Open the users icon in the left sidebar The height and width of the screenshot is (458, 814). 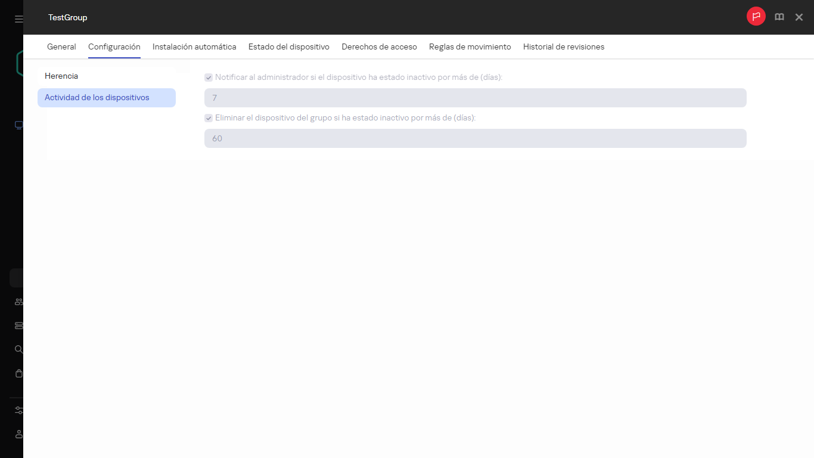[x=17, y=301]
